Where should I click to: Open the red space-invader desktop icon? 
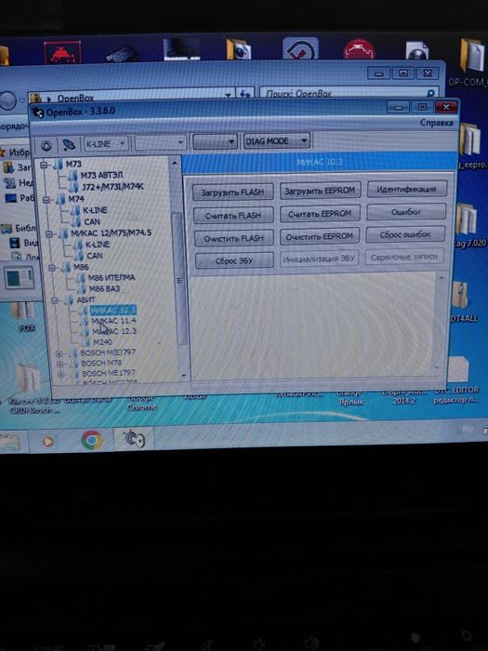click(62, 53)
